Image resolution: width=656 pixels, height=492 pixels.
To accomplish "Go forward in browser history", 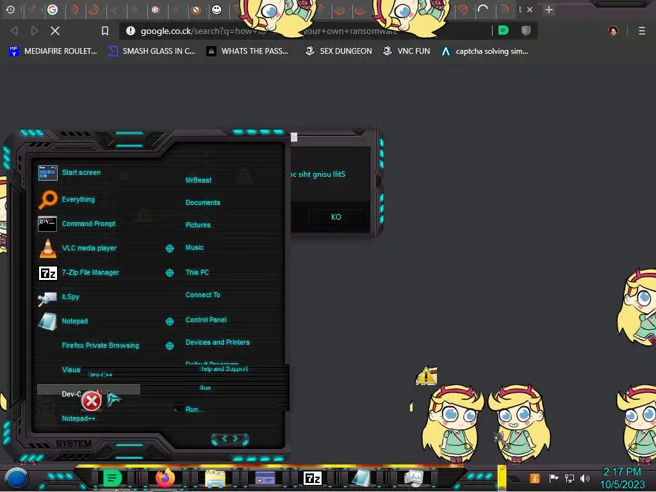I will pos(35,31).
